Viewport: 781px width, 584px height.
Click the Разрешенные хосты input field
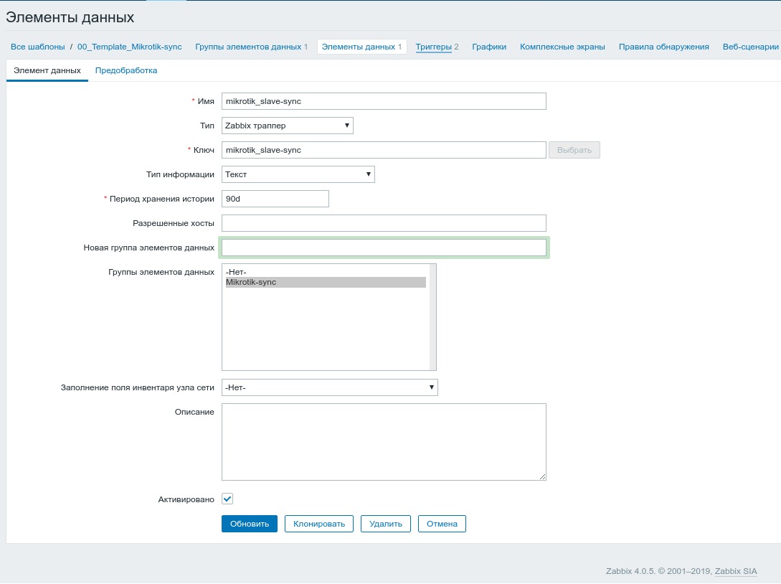point(384,223)
